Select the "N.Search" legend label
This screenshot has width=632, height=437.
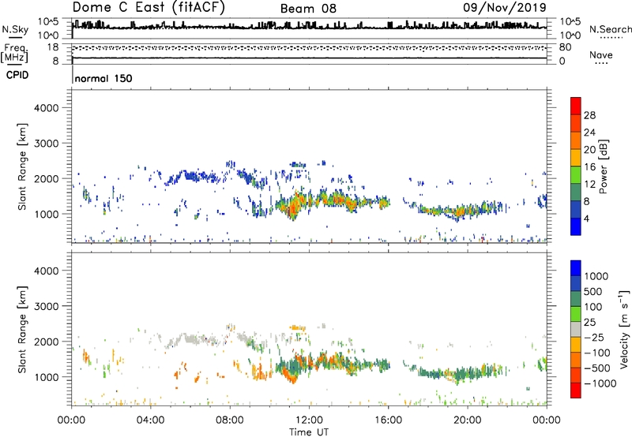(x=610, y=29)
